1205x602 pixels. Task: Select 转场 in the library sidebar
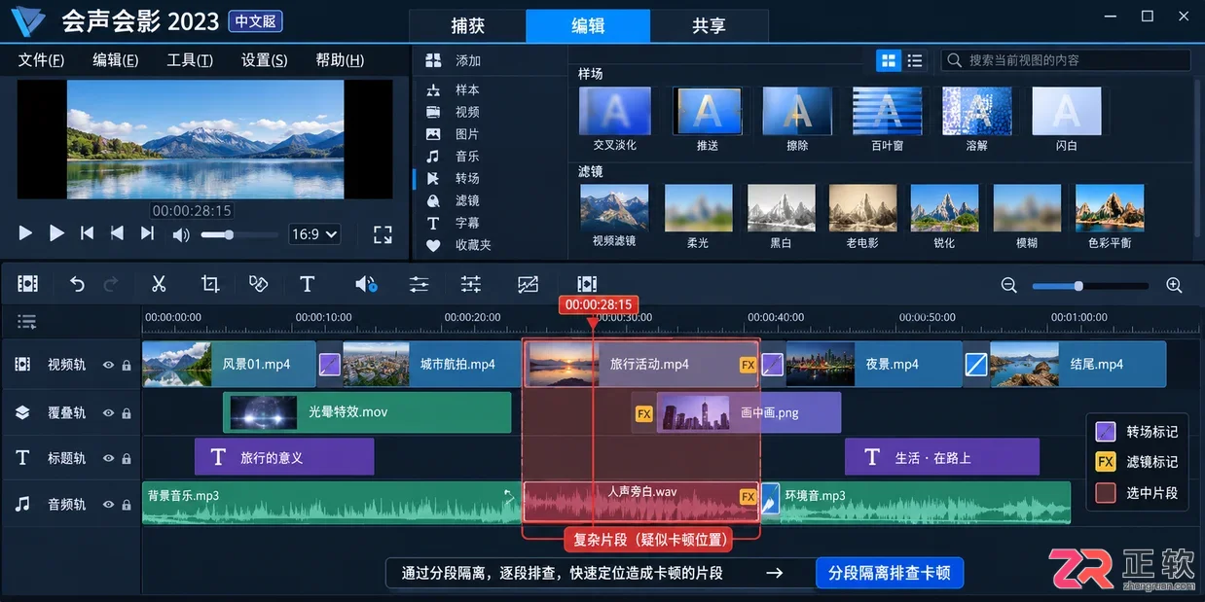(x=467, y=179)
